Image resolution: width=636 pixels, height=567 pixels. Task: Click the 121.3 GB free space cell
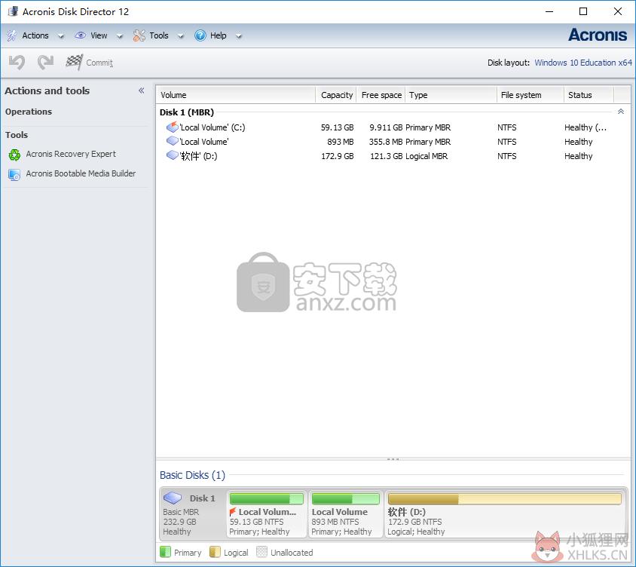pos(386,156)
